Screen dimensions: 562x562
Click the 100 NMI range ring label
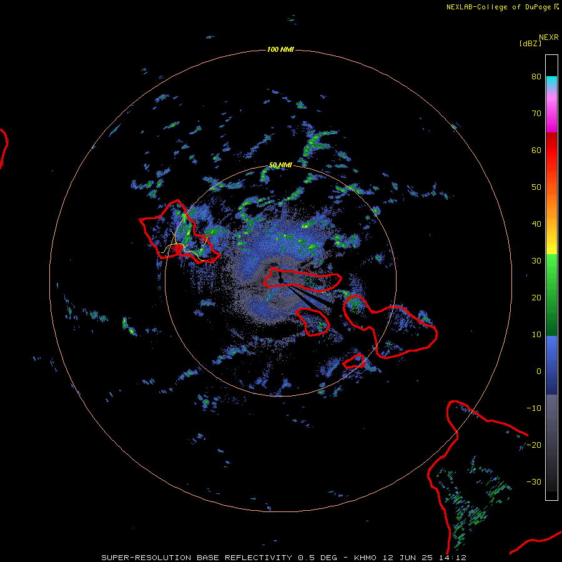coord(280,49)
